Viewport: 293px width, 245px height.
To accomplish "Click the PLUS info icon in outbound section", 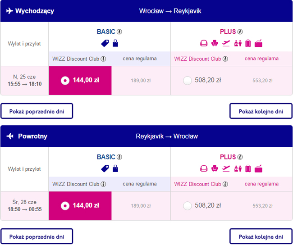I will pos(240,32).
